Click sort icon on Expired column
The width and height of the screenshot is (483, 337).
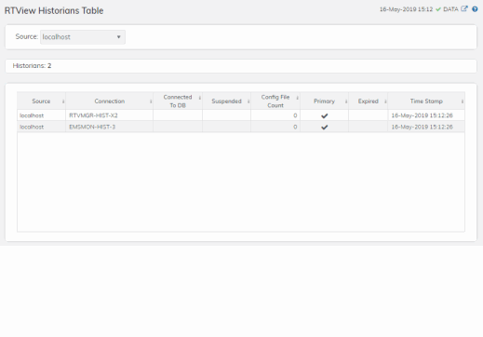(385, 101)
